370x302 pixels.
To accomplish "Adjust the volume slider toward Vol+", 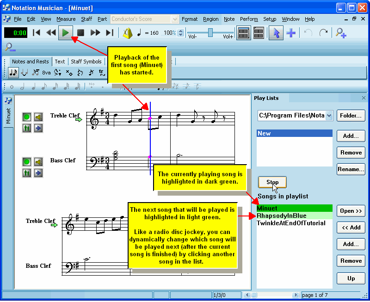I will click(x=227, y=32).
